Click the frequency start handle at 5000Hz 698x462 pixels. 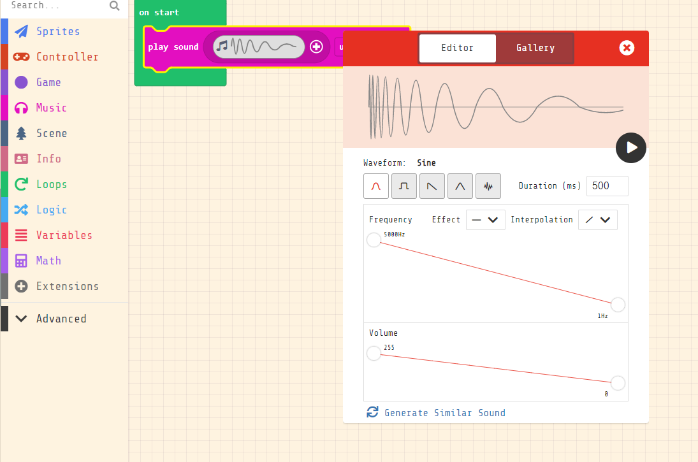(374, 240)
